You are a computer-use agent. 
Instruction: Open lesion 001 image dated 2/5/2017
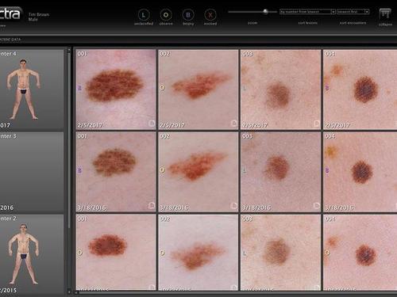pos(116,89)
